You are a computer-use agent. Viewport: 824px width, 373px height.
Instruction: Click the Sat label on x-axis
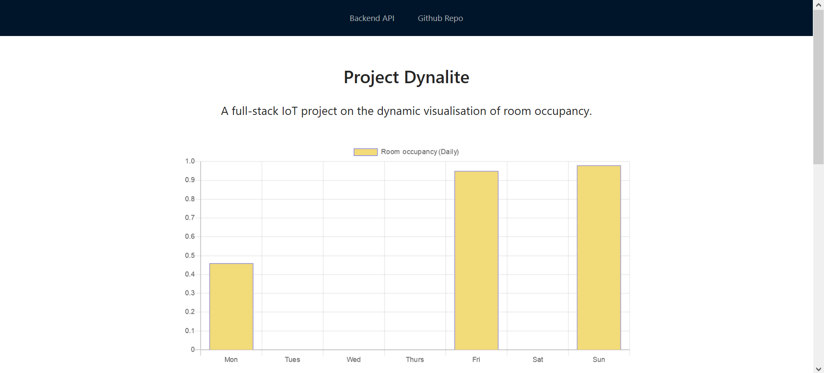point(538,359)
